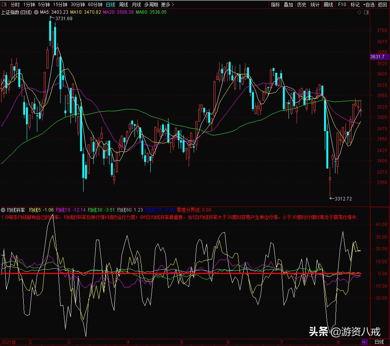This screenshot has width=390, height=346.
Task: Open F10 company information
Action: tap(342, 5)
